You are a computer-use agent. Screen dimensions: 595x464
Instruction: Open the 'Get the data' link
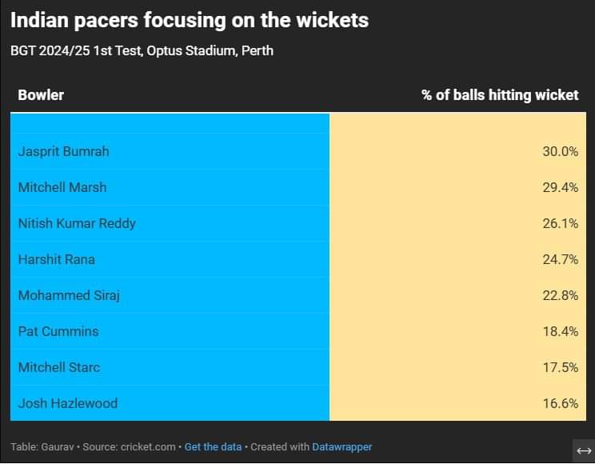coord(213,446)
